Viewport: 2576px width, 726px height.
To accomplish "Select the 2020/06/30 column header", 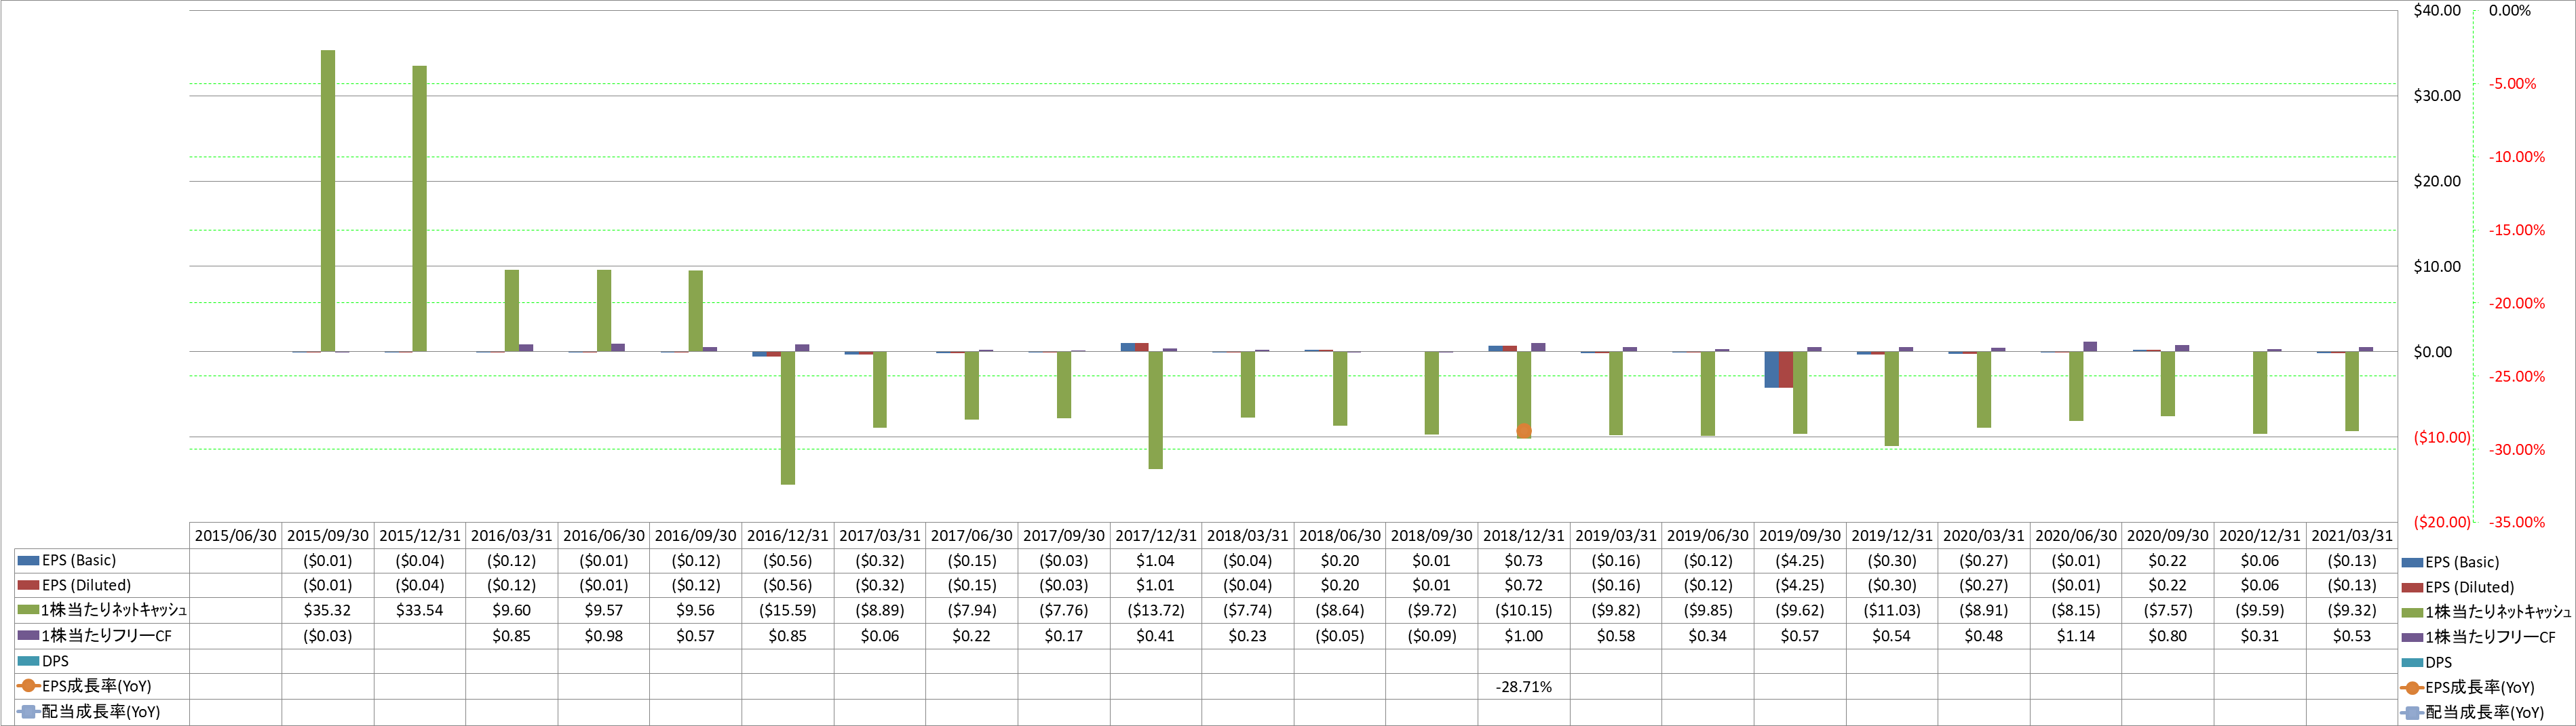I will pos(2076,536).
